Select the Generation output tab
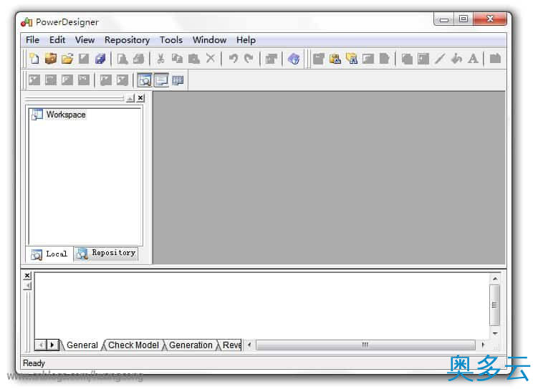The height and width of the screenshot is (389, 538). pyautogui.click(x=191, y=345)
